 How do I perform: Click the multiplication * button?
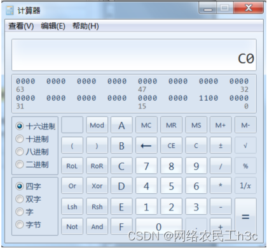221,186
